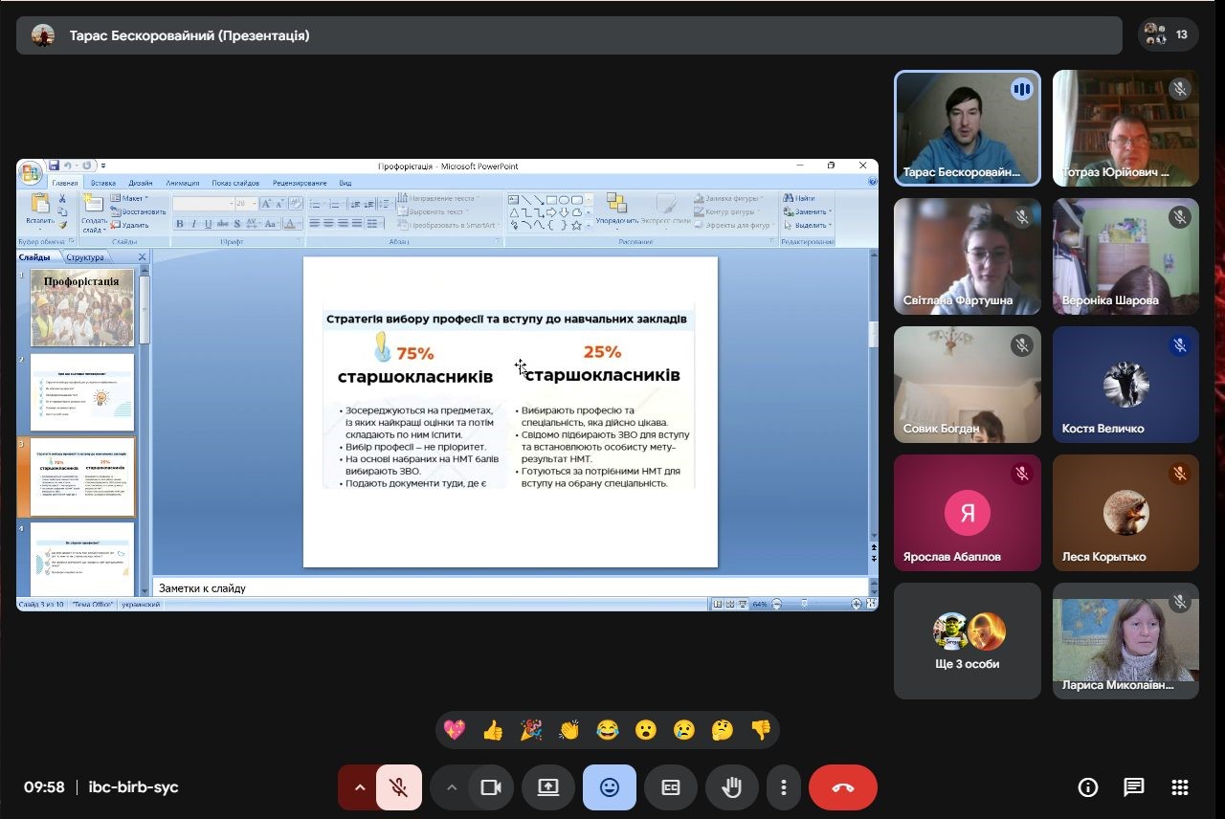
Task: Switch to the Вставка ribbon tab
Action: tap(103, 183)
